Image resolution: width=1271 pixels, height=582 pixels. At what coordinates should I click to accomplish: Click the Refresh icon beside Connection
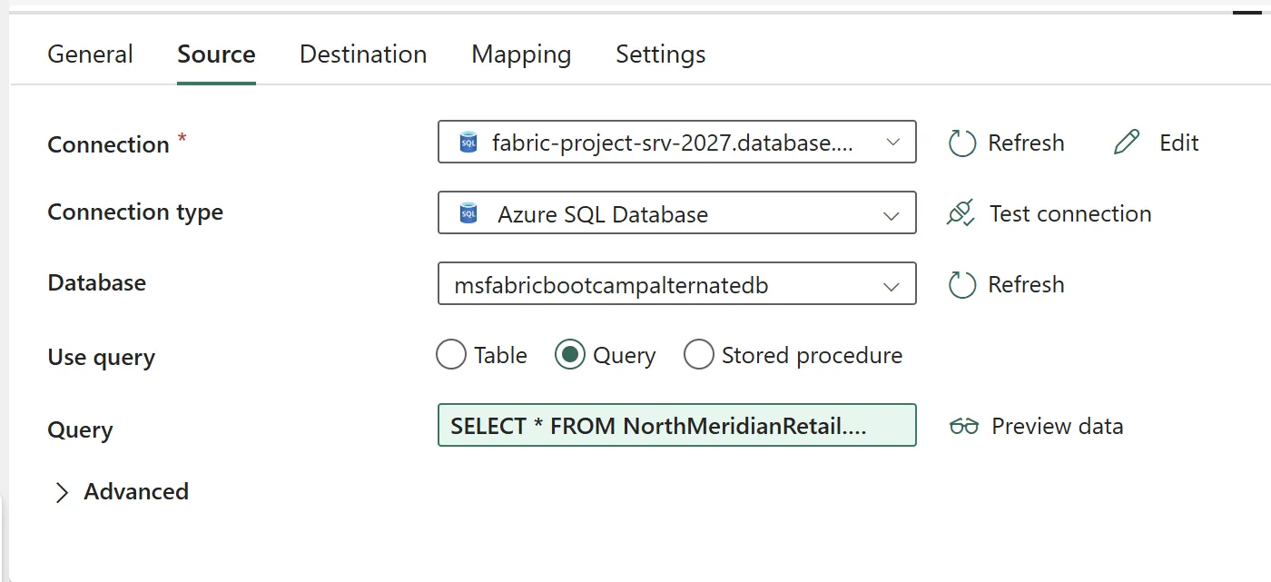coord(961,143)
